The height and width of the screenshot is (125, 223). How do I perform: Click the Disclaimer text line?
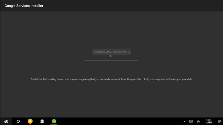(112, 79)
